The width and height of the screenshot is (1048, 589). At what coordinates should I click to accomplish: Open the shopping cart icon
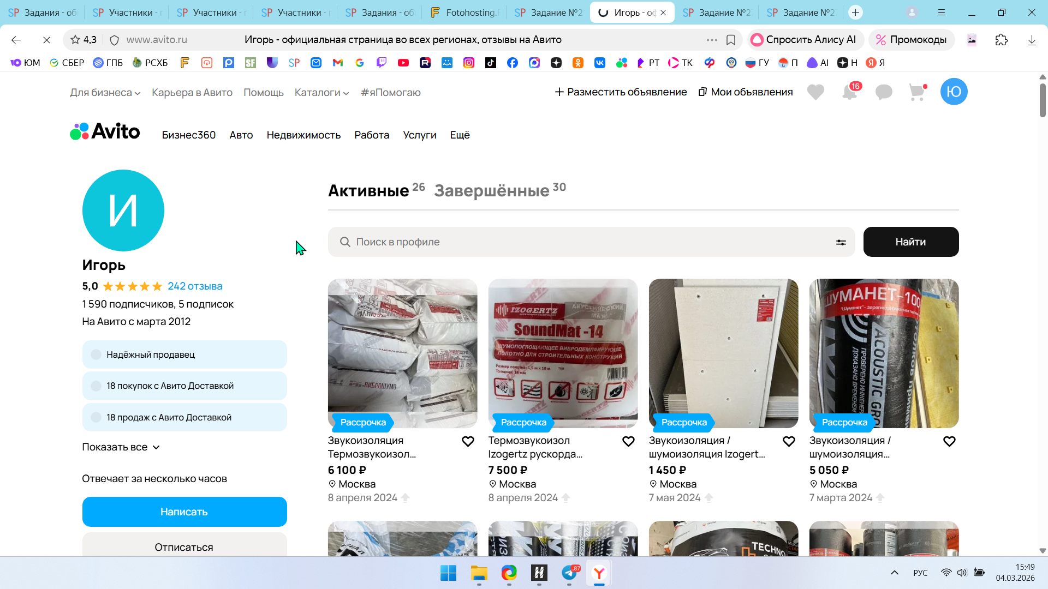pyautogui.click(x=917, y=92)
